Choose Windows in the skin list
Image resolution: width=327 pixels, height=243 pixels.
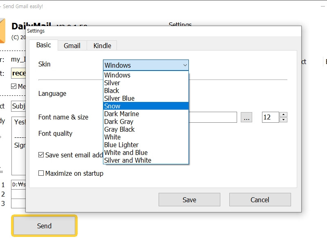click(x=146, y=75)
